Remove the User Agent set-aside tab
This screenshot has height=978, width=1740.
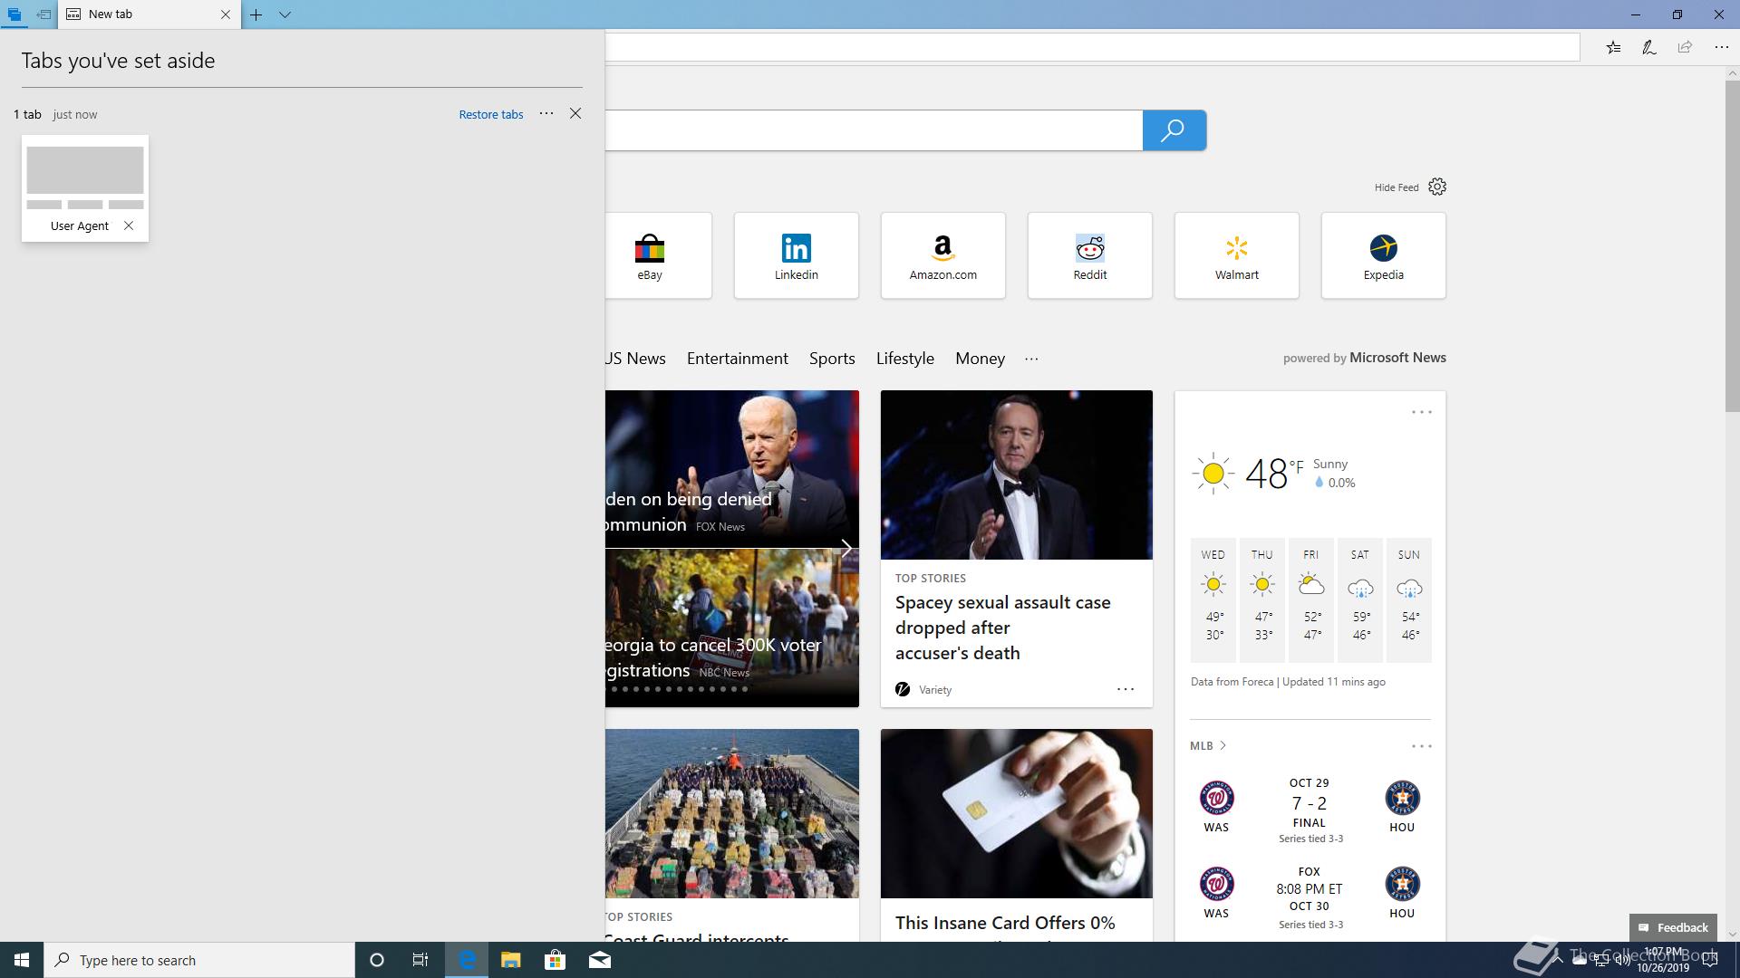[129, 225]
